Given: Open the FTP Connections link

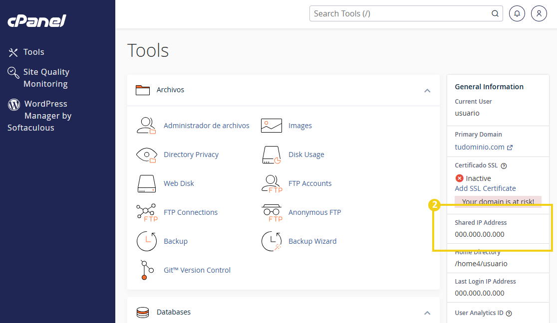Looking at the screenshot, I should (x=191, y=212).
